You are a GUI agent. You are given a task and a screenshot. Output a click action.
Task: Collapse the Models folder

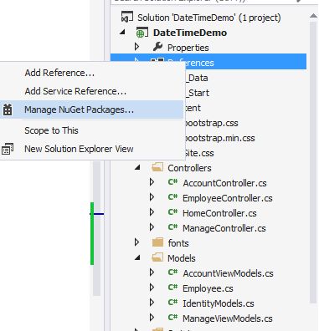click(x=137, y=257)
